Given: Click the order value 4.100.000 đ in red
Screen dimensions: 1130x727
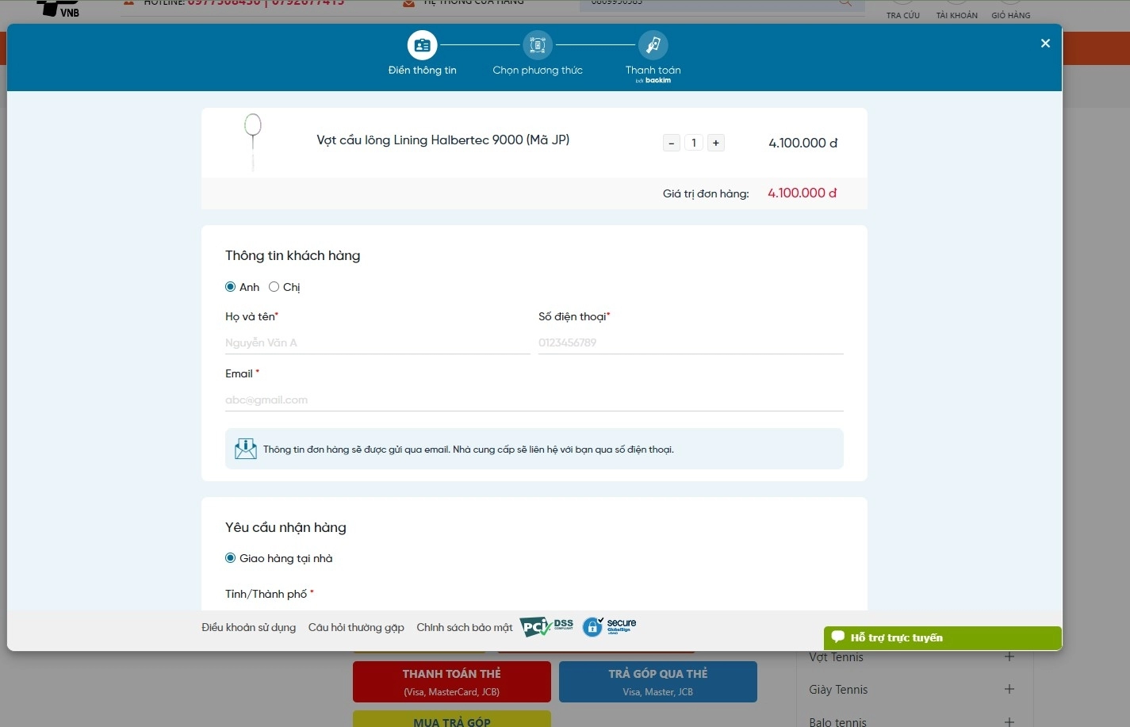Looking at the screenshot, I should pyautogui.click(x=802, y=193).
